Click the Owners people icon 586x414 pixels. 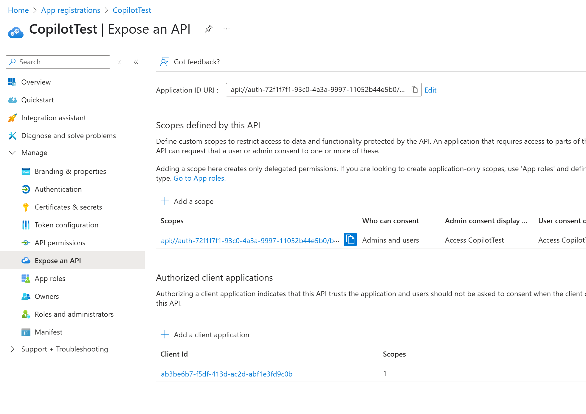pyautogui.click(x=26, y=296)
